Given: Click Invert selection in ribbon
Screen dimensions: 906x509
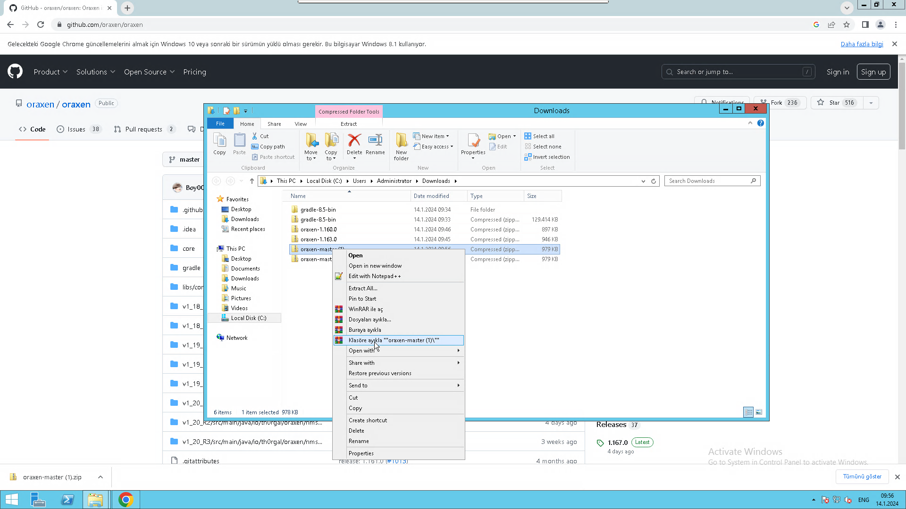Looking at the screenshot, I should 547,157.
